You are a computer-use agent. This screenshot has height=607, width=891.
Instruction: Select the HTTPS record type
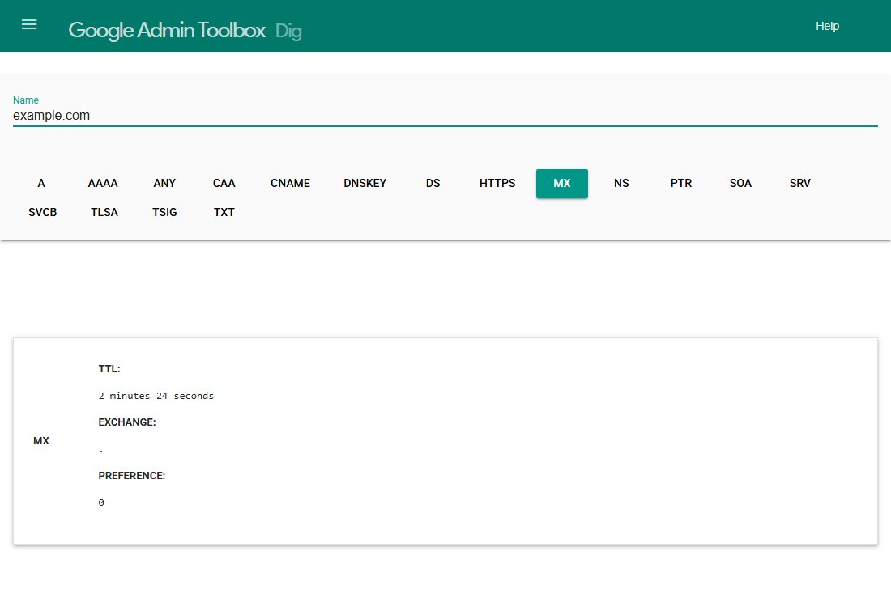click(x=497, y=184)
